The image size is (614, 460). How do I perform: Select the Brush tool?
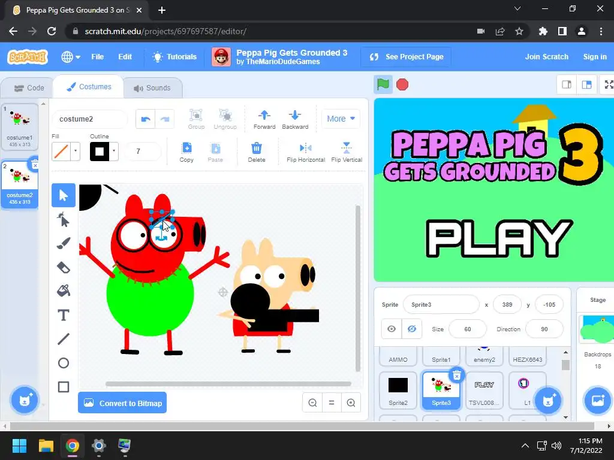click(x=64, y=243)
